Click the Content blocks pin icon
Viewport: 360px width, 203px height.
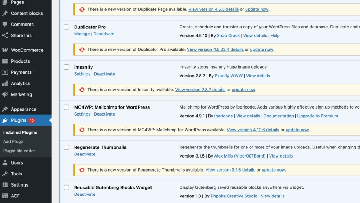tap(5, 13)
